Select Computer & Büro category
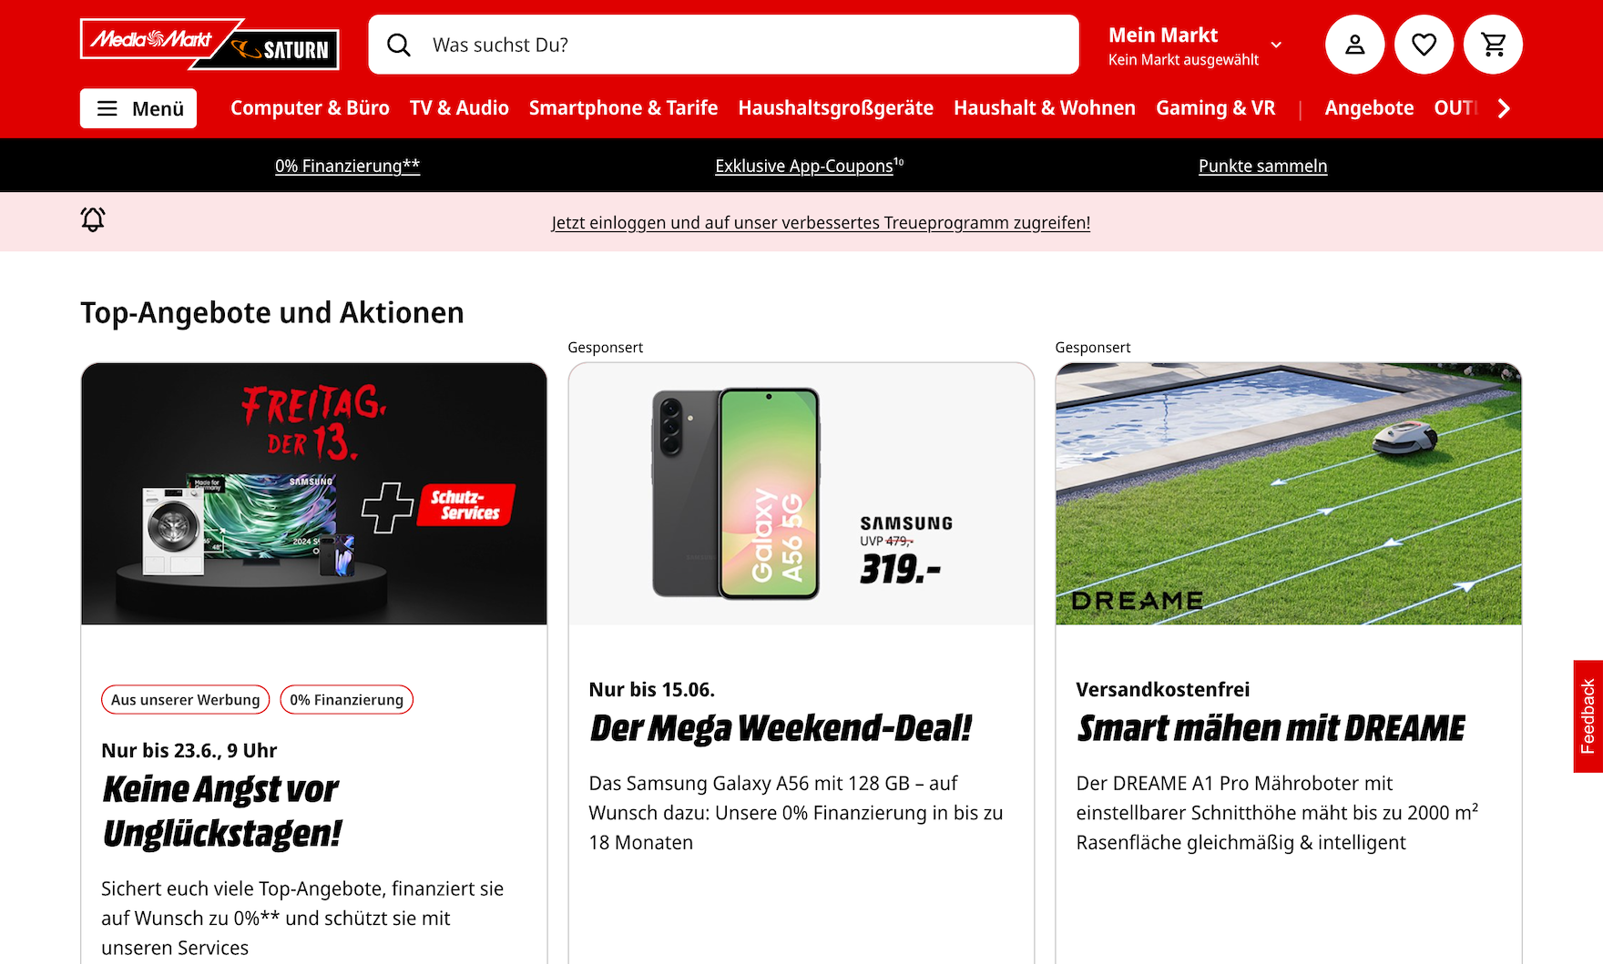Viewport: 1603px width, 964px height. pos(310,108)
